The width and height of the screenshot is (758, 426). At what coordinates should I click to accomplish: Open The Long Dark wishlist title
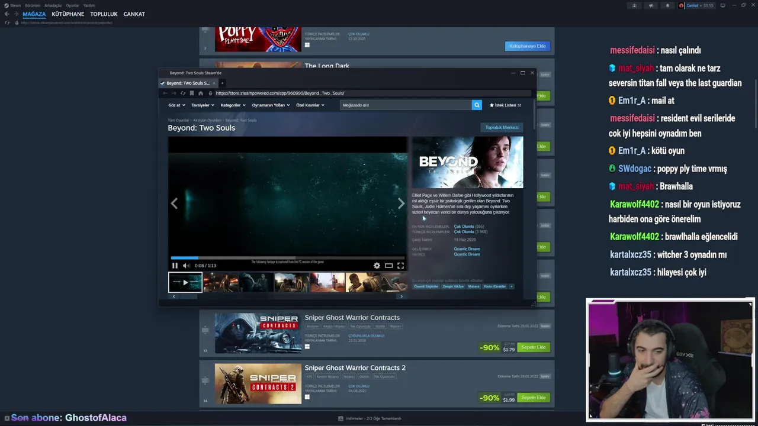pyautogui.click(x=327, y=66)
